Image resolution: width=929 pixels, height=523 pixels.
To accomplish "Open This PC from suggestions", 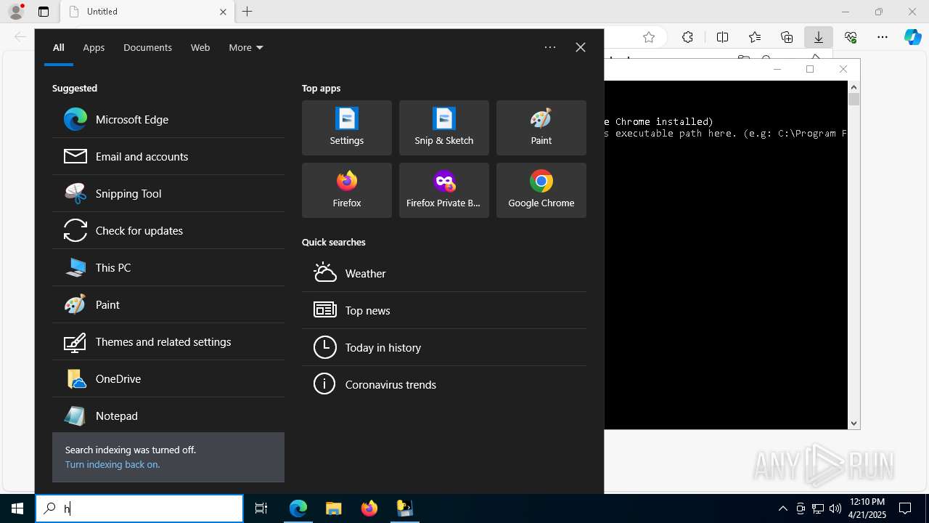I will pyautogui.click(x=168, y=267).
